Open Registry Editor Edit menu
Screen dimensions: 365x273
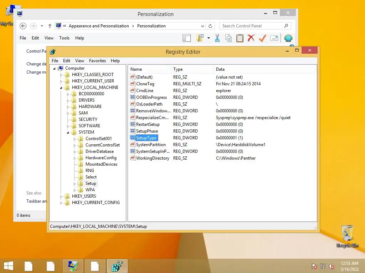(x=67, y=60)
